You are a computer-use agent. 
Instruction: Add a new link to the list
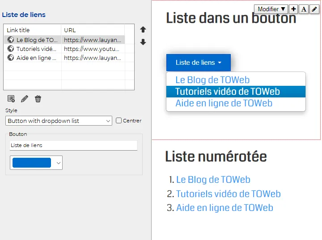[11, 99]
